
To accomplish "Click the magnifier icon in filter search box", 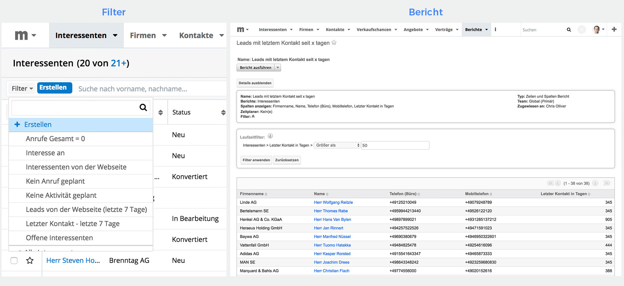I will pyautogui.click(x=143, y=107).
